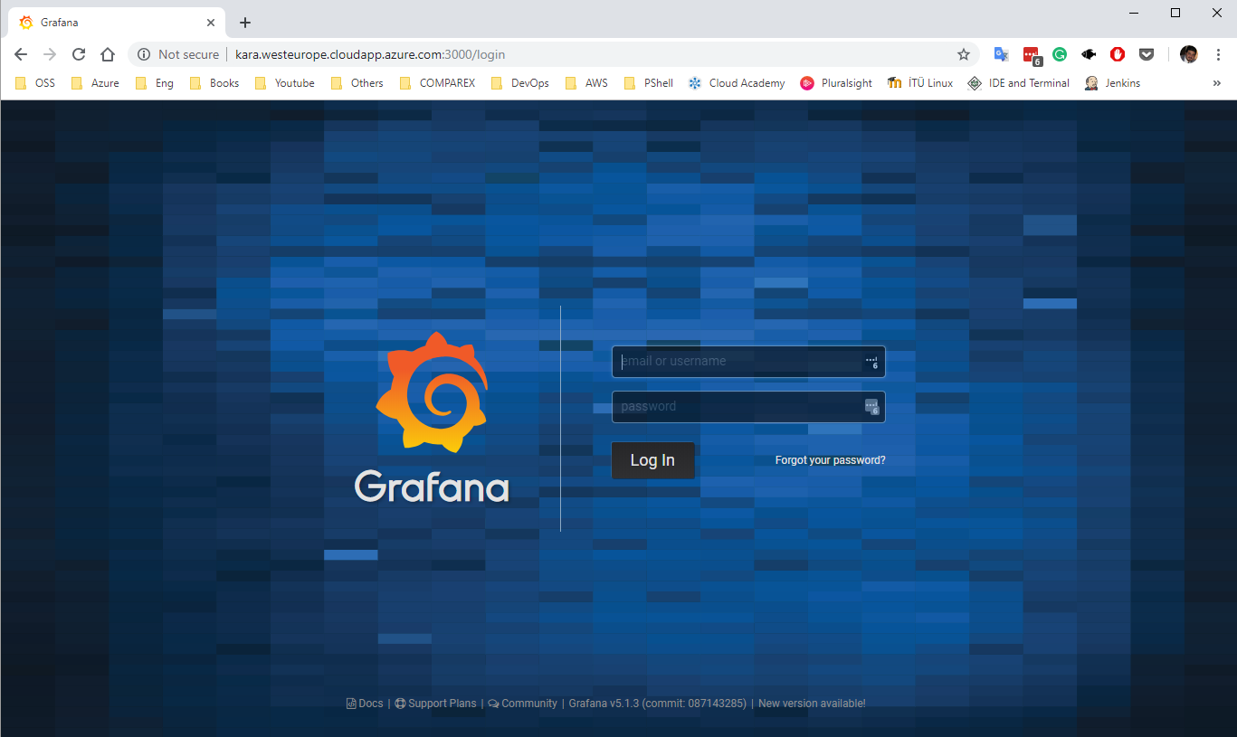Click the black fish extension icon
The image size is (1237, 737).
(x=1089, y=54)
